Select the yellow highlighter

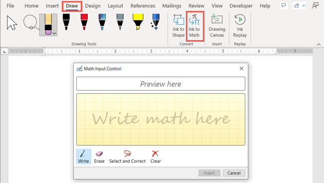138,22
